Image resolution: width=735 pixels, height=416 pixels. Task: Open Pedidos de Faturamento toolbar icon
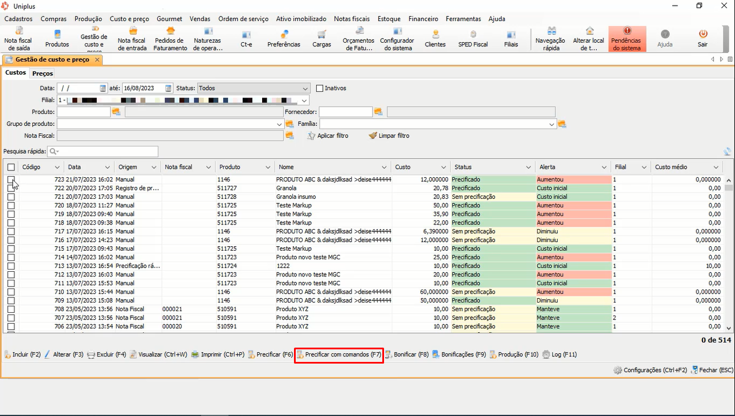click(x=170, y=39)
